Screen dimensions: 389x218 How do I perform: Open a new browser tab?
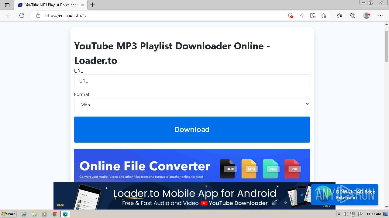tap(93, 5)
